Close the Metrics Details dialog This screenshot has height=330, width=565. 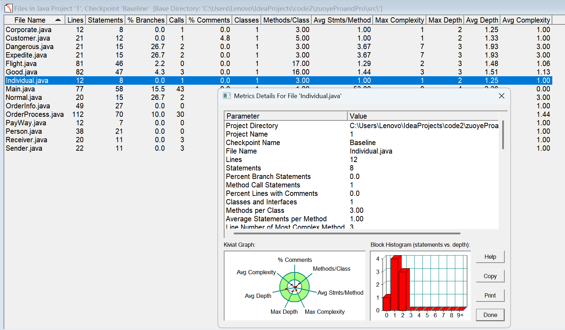(x=501, y=96)
